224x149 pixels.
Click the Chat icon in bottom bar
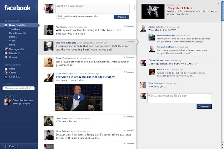[x=6, y=146]
